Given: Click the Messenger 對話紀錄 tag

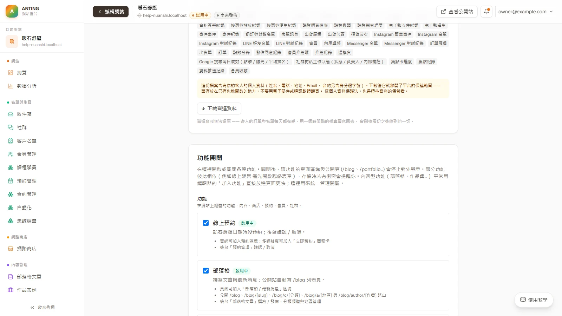Looking at the screenshot, I should click(404, 44).
